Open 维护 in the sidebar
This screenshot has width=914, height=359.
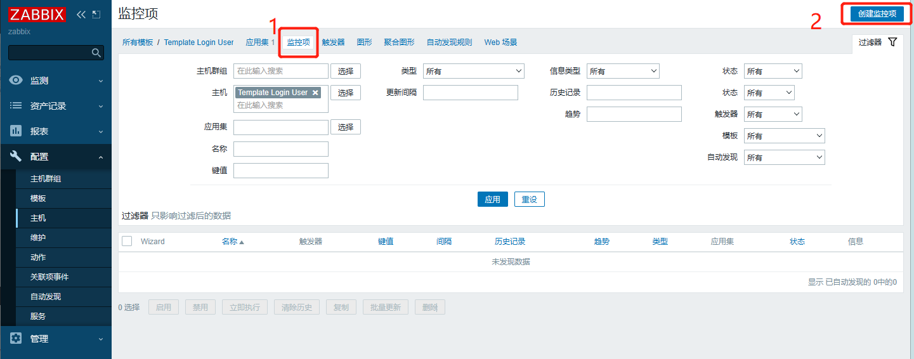pyautogui.click(x=38, y=238)
